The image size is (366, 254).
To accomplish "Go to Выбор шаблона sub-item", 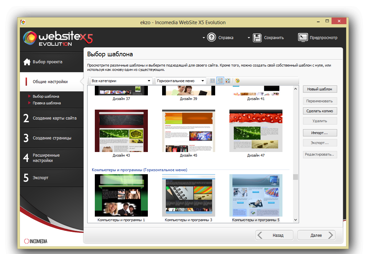I will click(46, 96).
